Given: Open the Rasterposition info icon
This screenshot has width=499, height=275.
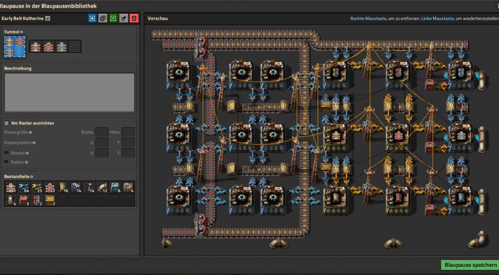Looking at the screenshot, I should 34,143.
